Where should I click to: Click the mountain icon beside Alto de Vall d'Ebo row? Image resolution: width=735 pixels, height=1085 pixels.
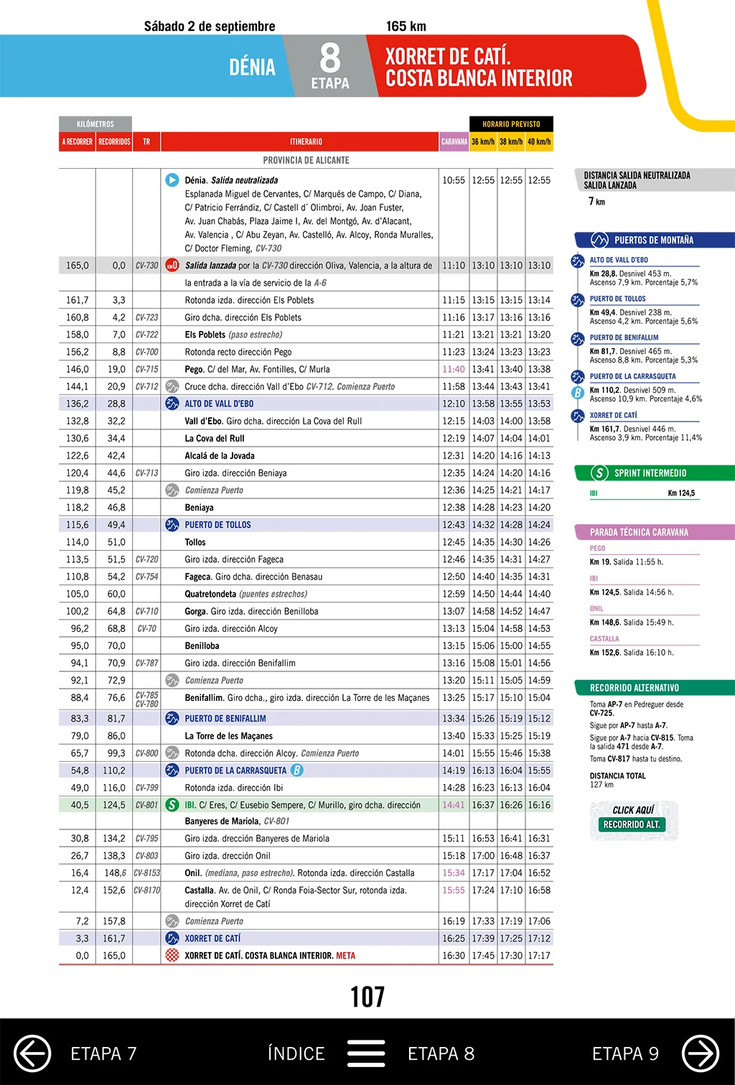(172, 404)
